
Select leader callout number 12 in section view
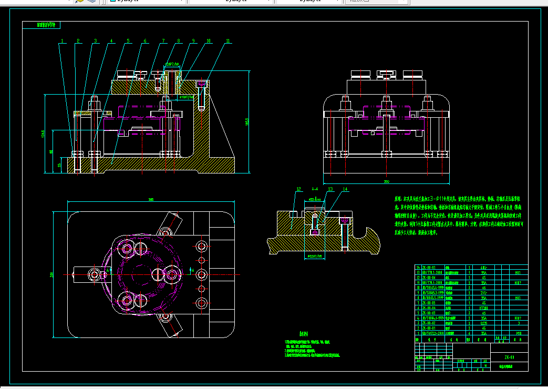coord(299,189)
